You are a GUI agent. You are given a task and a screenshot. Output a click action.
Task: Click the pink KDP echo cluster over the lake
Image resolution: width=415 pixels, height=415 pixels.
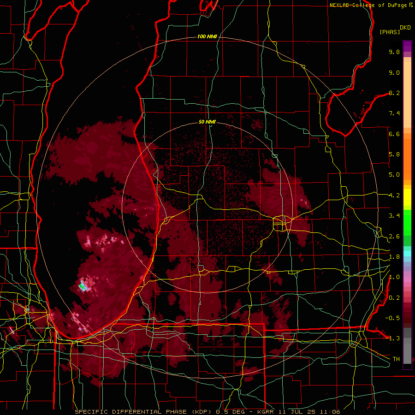tap(103, 241)
